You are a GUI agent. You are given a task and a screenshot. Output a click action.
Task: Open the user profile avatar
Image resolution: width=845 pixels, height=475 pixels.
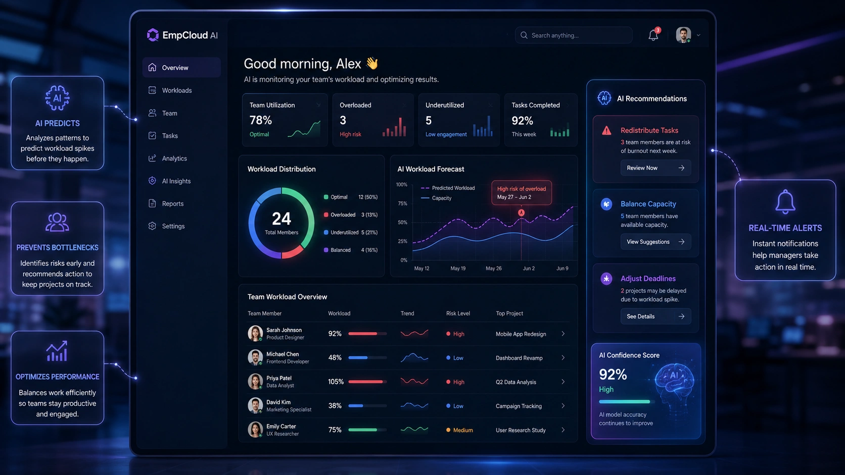coord(683,35)
